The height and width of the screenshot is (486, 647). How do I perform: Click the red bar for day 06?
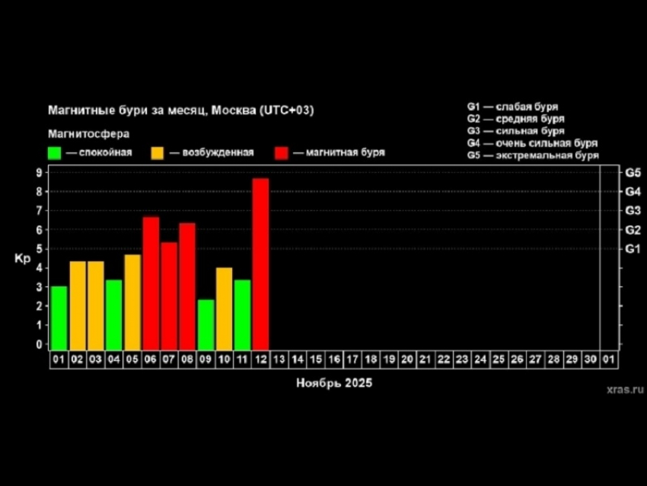[151, 282]
